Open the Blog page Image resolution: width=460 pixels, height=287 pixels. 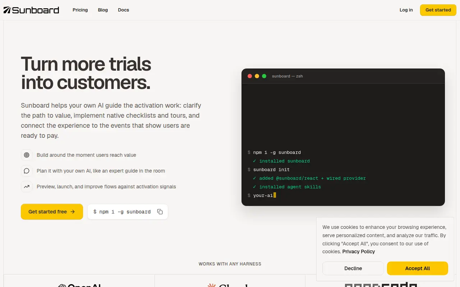click(103, 10)
